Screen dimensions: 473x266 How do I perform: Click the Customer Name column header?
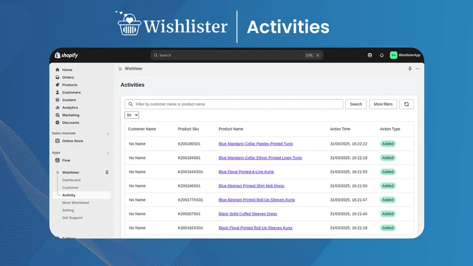[x=142, y=129]
